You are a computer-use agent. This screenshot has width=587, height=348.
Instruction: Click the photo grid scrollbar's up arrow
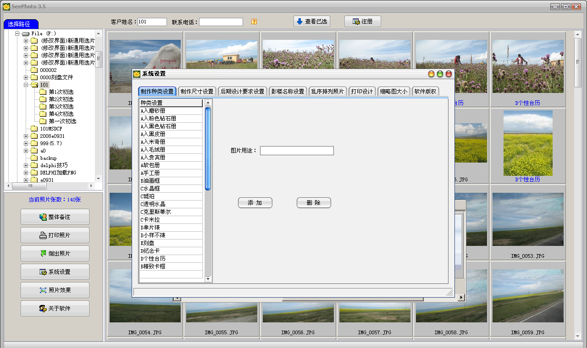coord(577,35)
